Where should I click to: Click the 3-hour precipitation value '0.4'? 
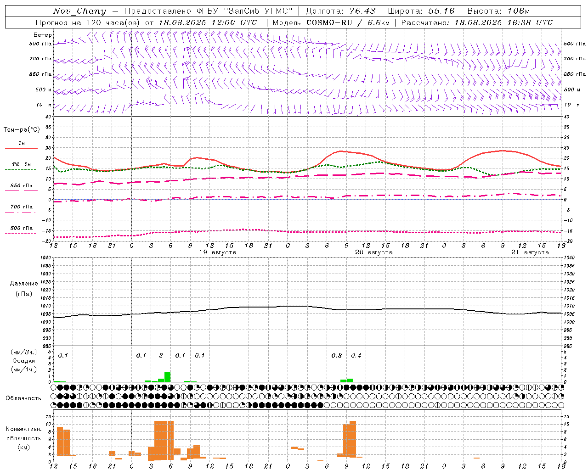point(356,355)
